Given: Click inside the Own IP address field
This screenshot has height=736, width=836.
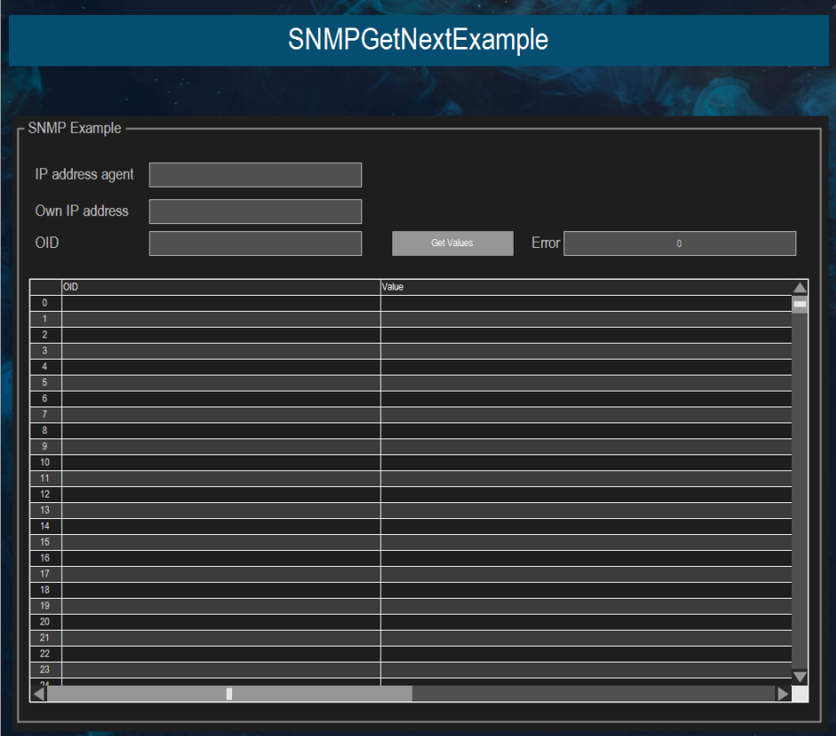Looking at the screenshot, I should pyautogui.click(x=255, y=211).
